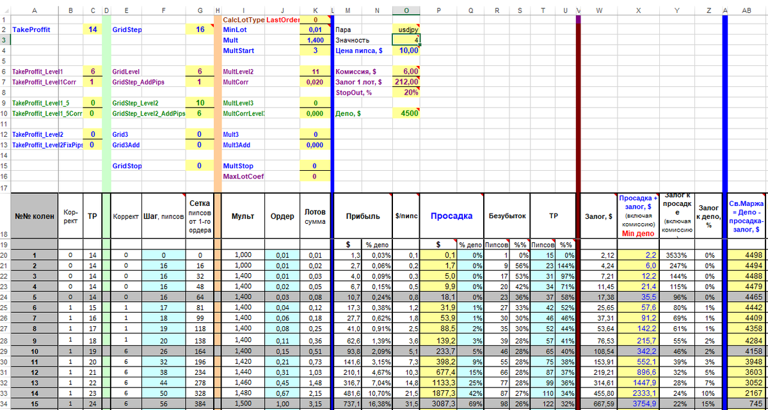Click the Сетка пипсов от 1-го ордера header
This screenshot has height=410, width=768.
click(200, 216)
